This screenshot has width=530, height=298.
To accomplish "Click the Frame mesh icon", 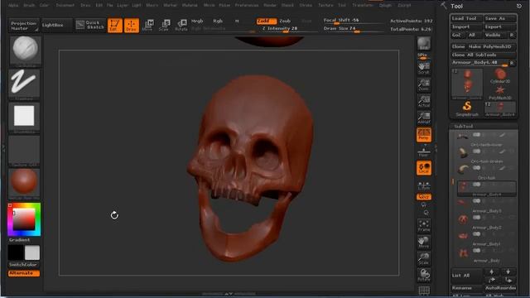I will 423,226.
